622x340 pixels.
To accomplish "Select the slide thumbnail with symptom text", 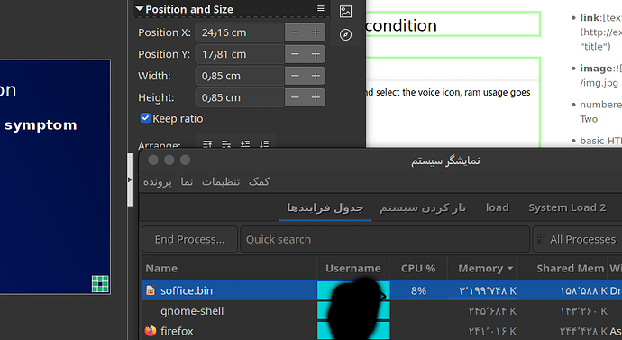I will click(x=55, y=177).
